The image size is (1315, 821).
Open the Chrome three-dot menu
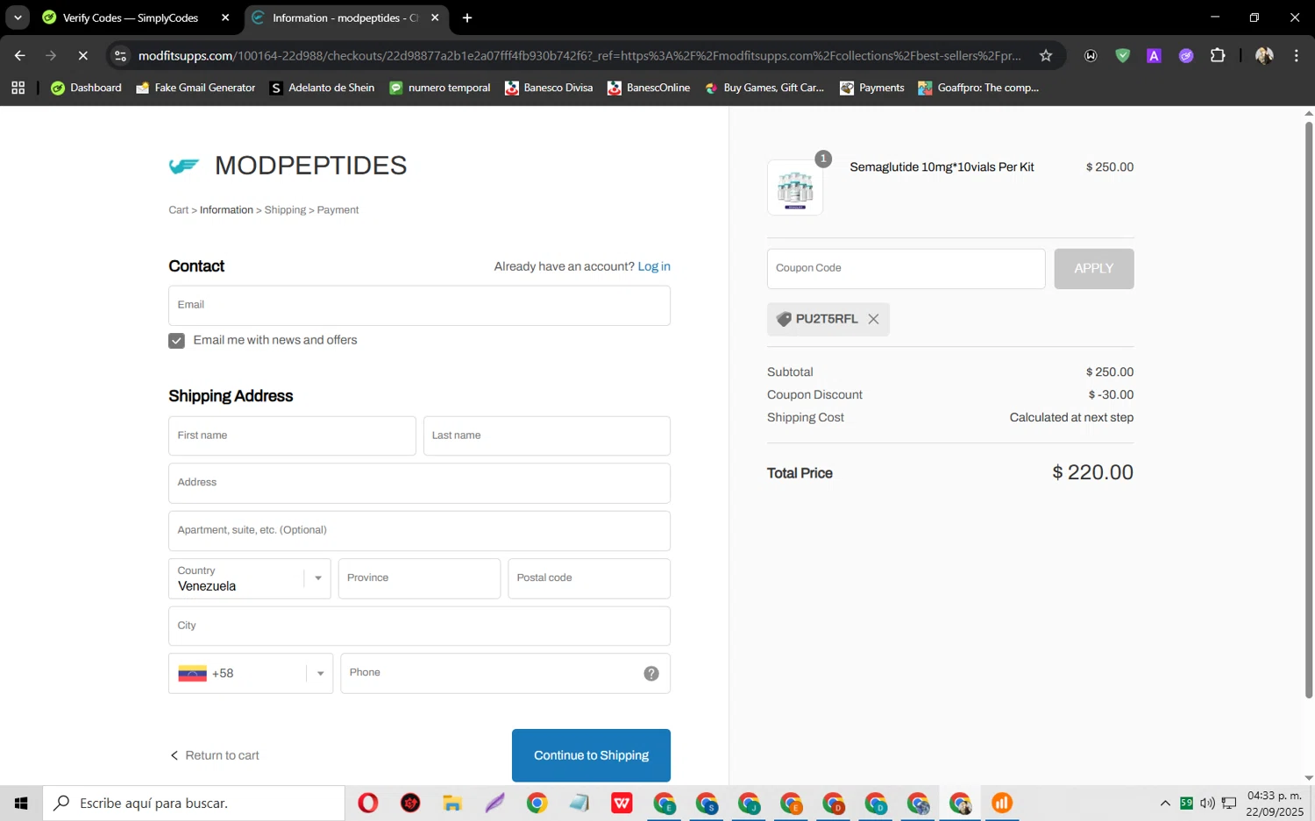1297,55
